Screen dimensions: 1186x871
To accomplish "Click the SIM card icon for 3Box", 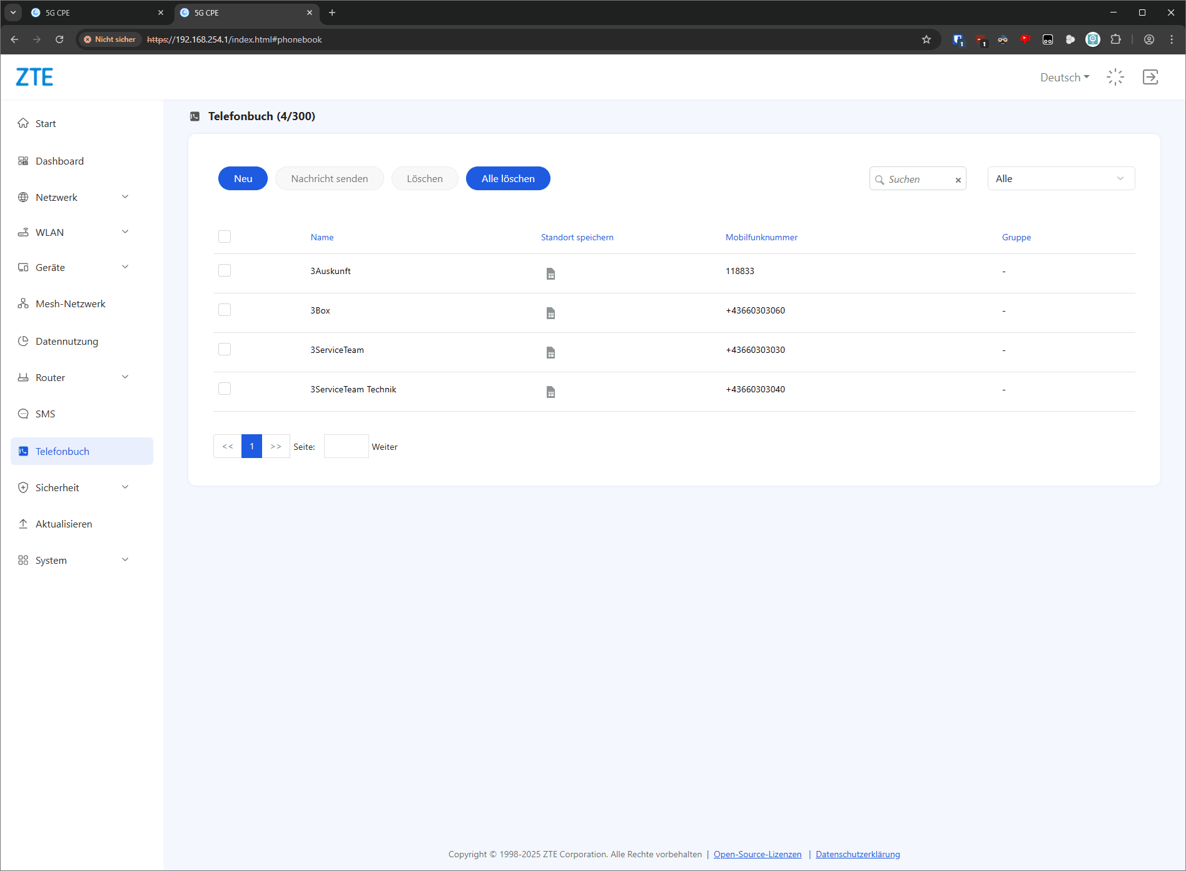I will pyautogui.click(x=550, y=313).
